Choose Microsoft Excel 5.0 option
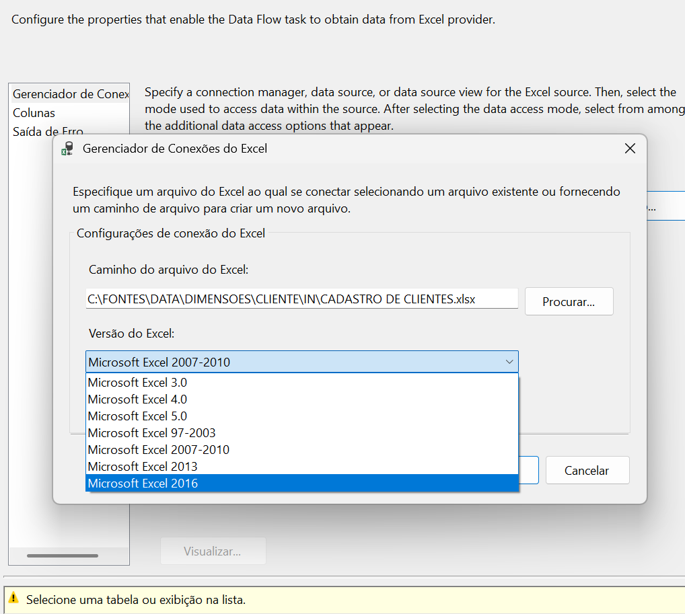The image size is (685, 614). 302,416
